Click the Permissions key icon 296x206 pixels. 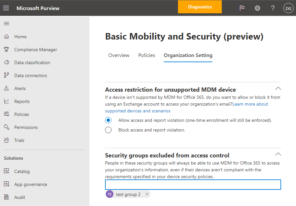pyautogui.click(x=6, y=127)
